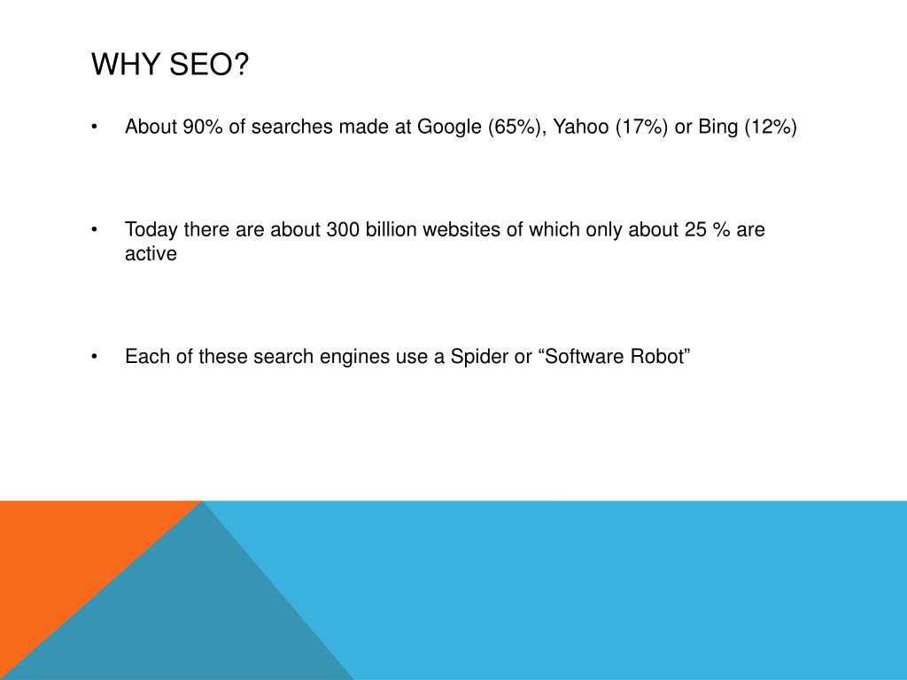The width and height of the screenshot is (907, 680).
Task: Click the third bullet point marker
Action: (x=94, y=356)
